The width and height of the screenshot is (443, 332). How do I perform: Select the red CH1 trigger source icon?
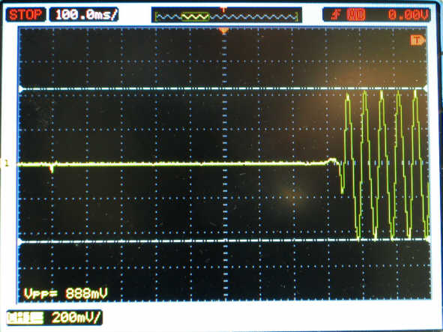[357, 14]
